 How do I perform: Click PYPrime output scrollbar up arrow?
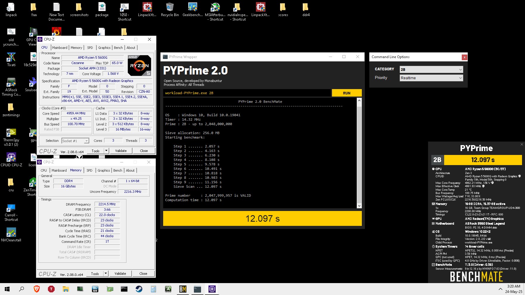pos(359,100)
